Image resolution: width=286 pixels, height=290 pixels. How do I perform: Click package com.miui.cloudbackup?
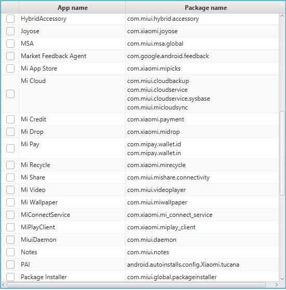click(158, 81)
